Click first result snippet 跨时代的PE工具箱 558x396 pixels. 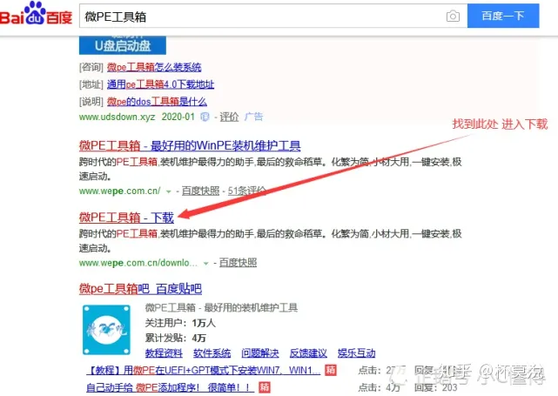pyautogui.click(x=270, y=169)
